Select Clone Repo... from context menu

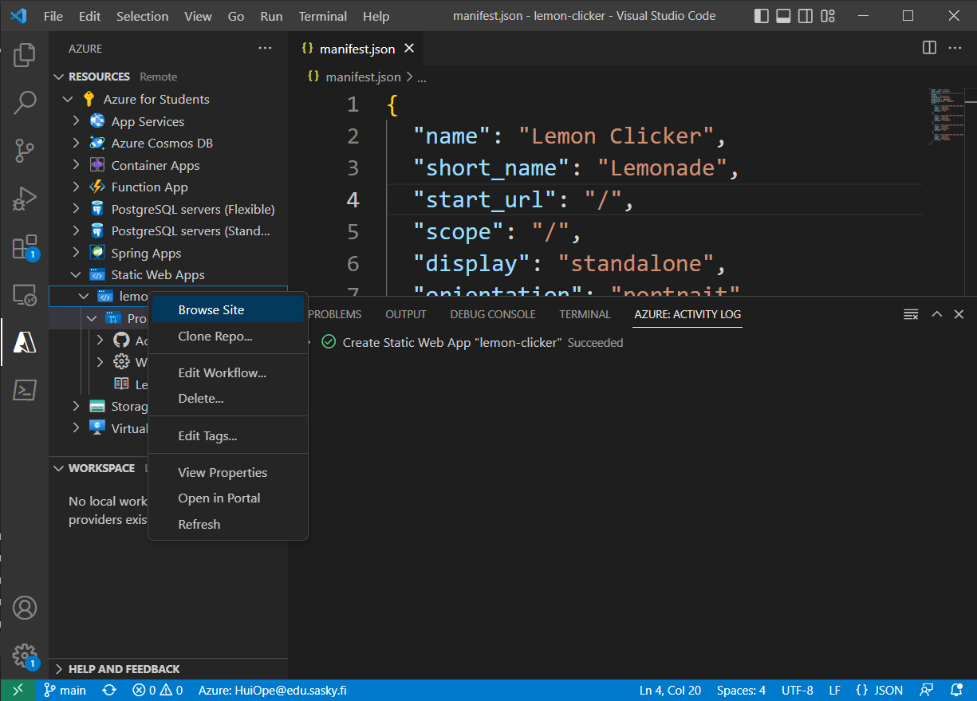[x=227, y=336]
